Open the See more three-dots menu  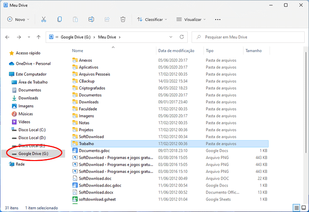tap(218, 20)
